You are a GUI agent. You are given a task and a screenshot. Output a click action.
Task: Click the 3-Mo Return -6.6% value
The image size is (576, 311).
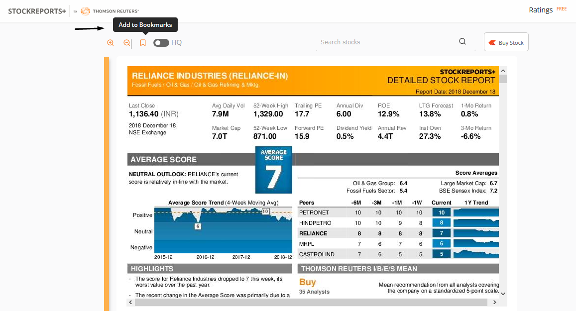470,136
